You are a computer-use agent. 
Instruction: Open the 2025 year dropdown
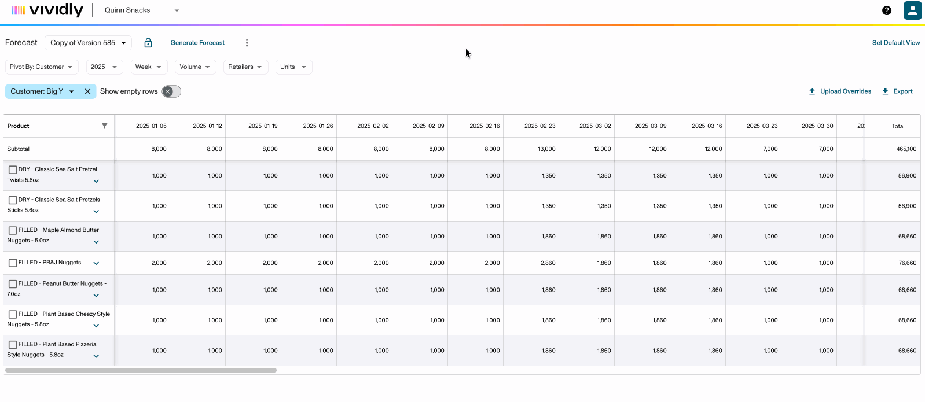coord(104,67)
